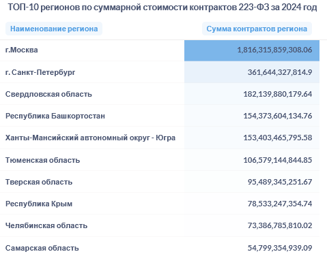Click the value 182,139,880,179.64
Image resolution: width=327 pixels, height=254 pixels.
(278, 94)
